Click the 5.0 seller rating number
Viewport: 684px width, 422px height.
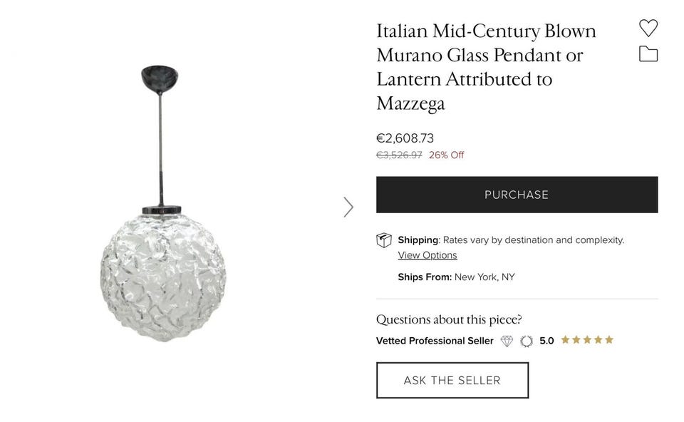546,341
